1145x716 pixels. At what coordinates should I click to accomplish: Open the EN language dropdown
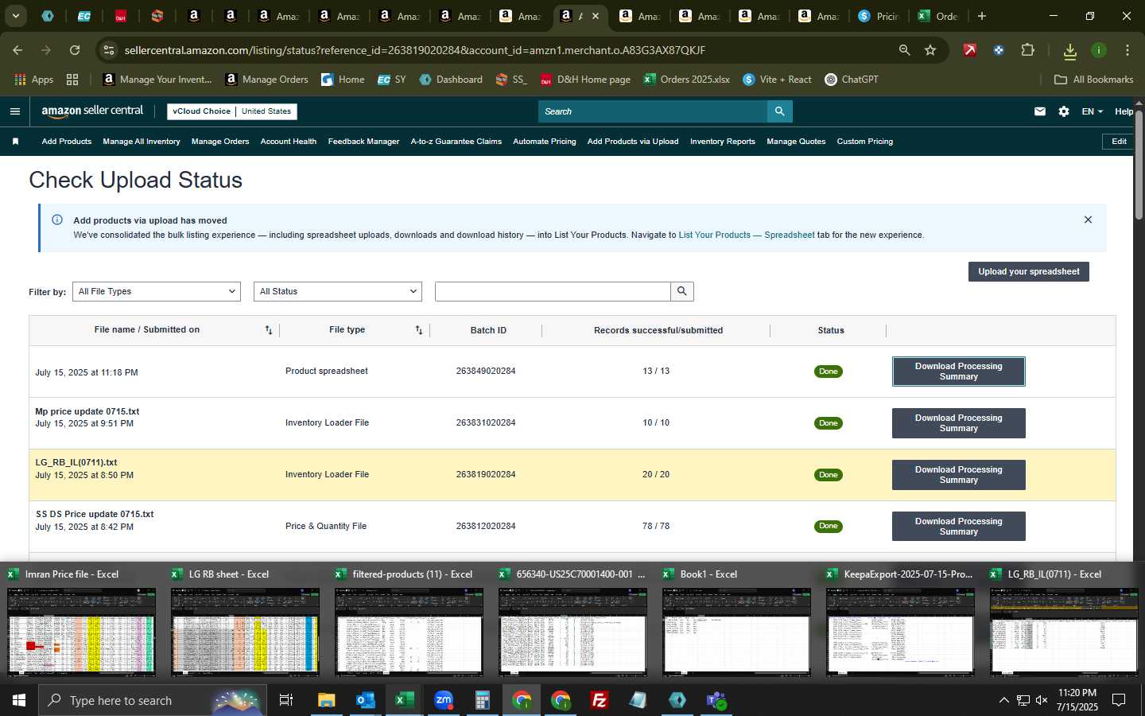[x=1092, y=111]
